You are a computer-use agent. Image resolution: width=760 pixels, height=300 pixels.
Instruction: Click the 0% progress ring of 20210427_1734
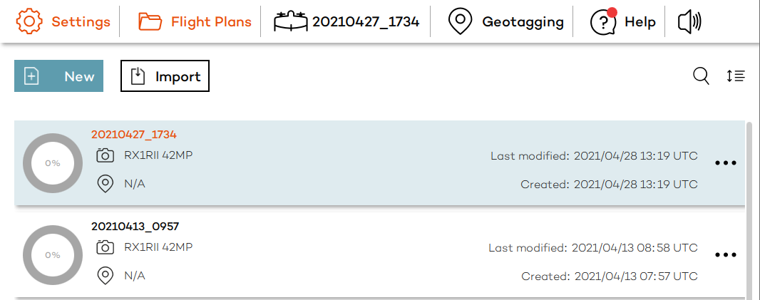[x=53, y=163]
